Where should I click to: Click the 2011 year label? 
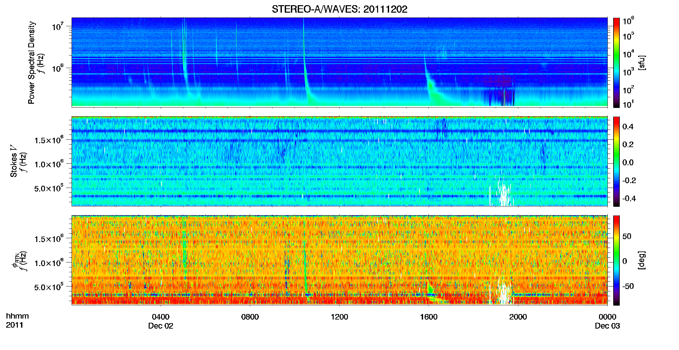click(x=15, y=325)
